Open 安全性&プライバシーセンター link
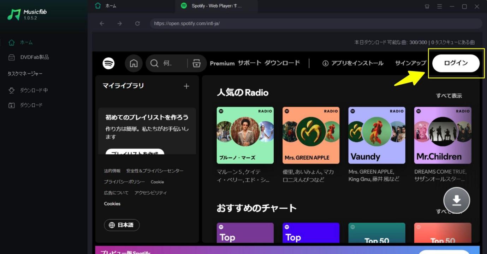 click(x=155, y=171)
